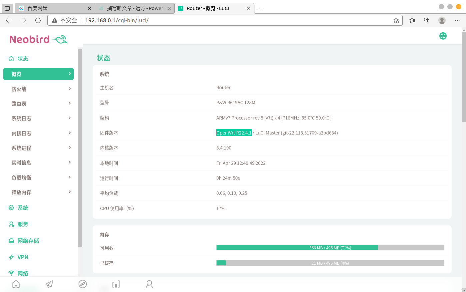Add page to favorites star-plus icon
466x292 pixels.
tap(396, 20)
